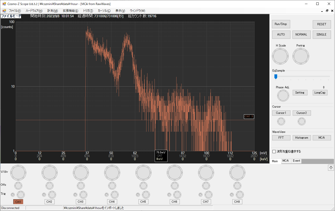Toggle the CH4 channel button
The image size is (335, 211).
click(112, 202)
